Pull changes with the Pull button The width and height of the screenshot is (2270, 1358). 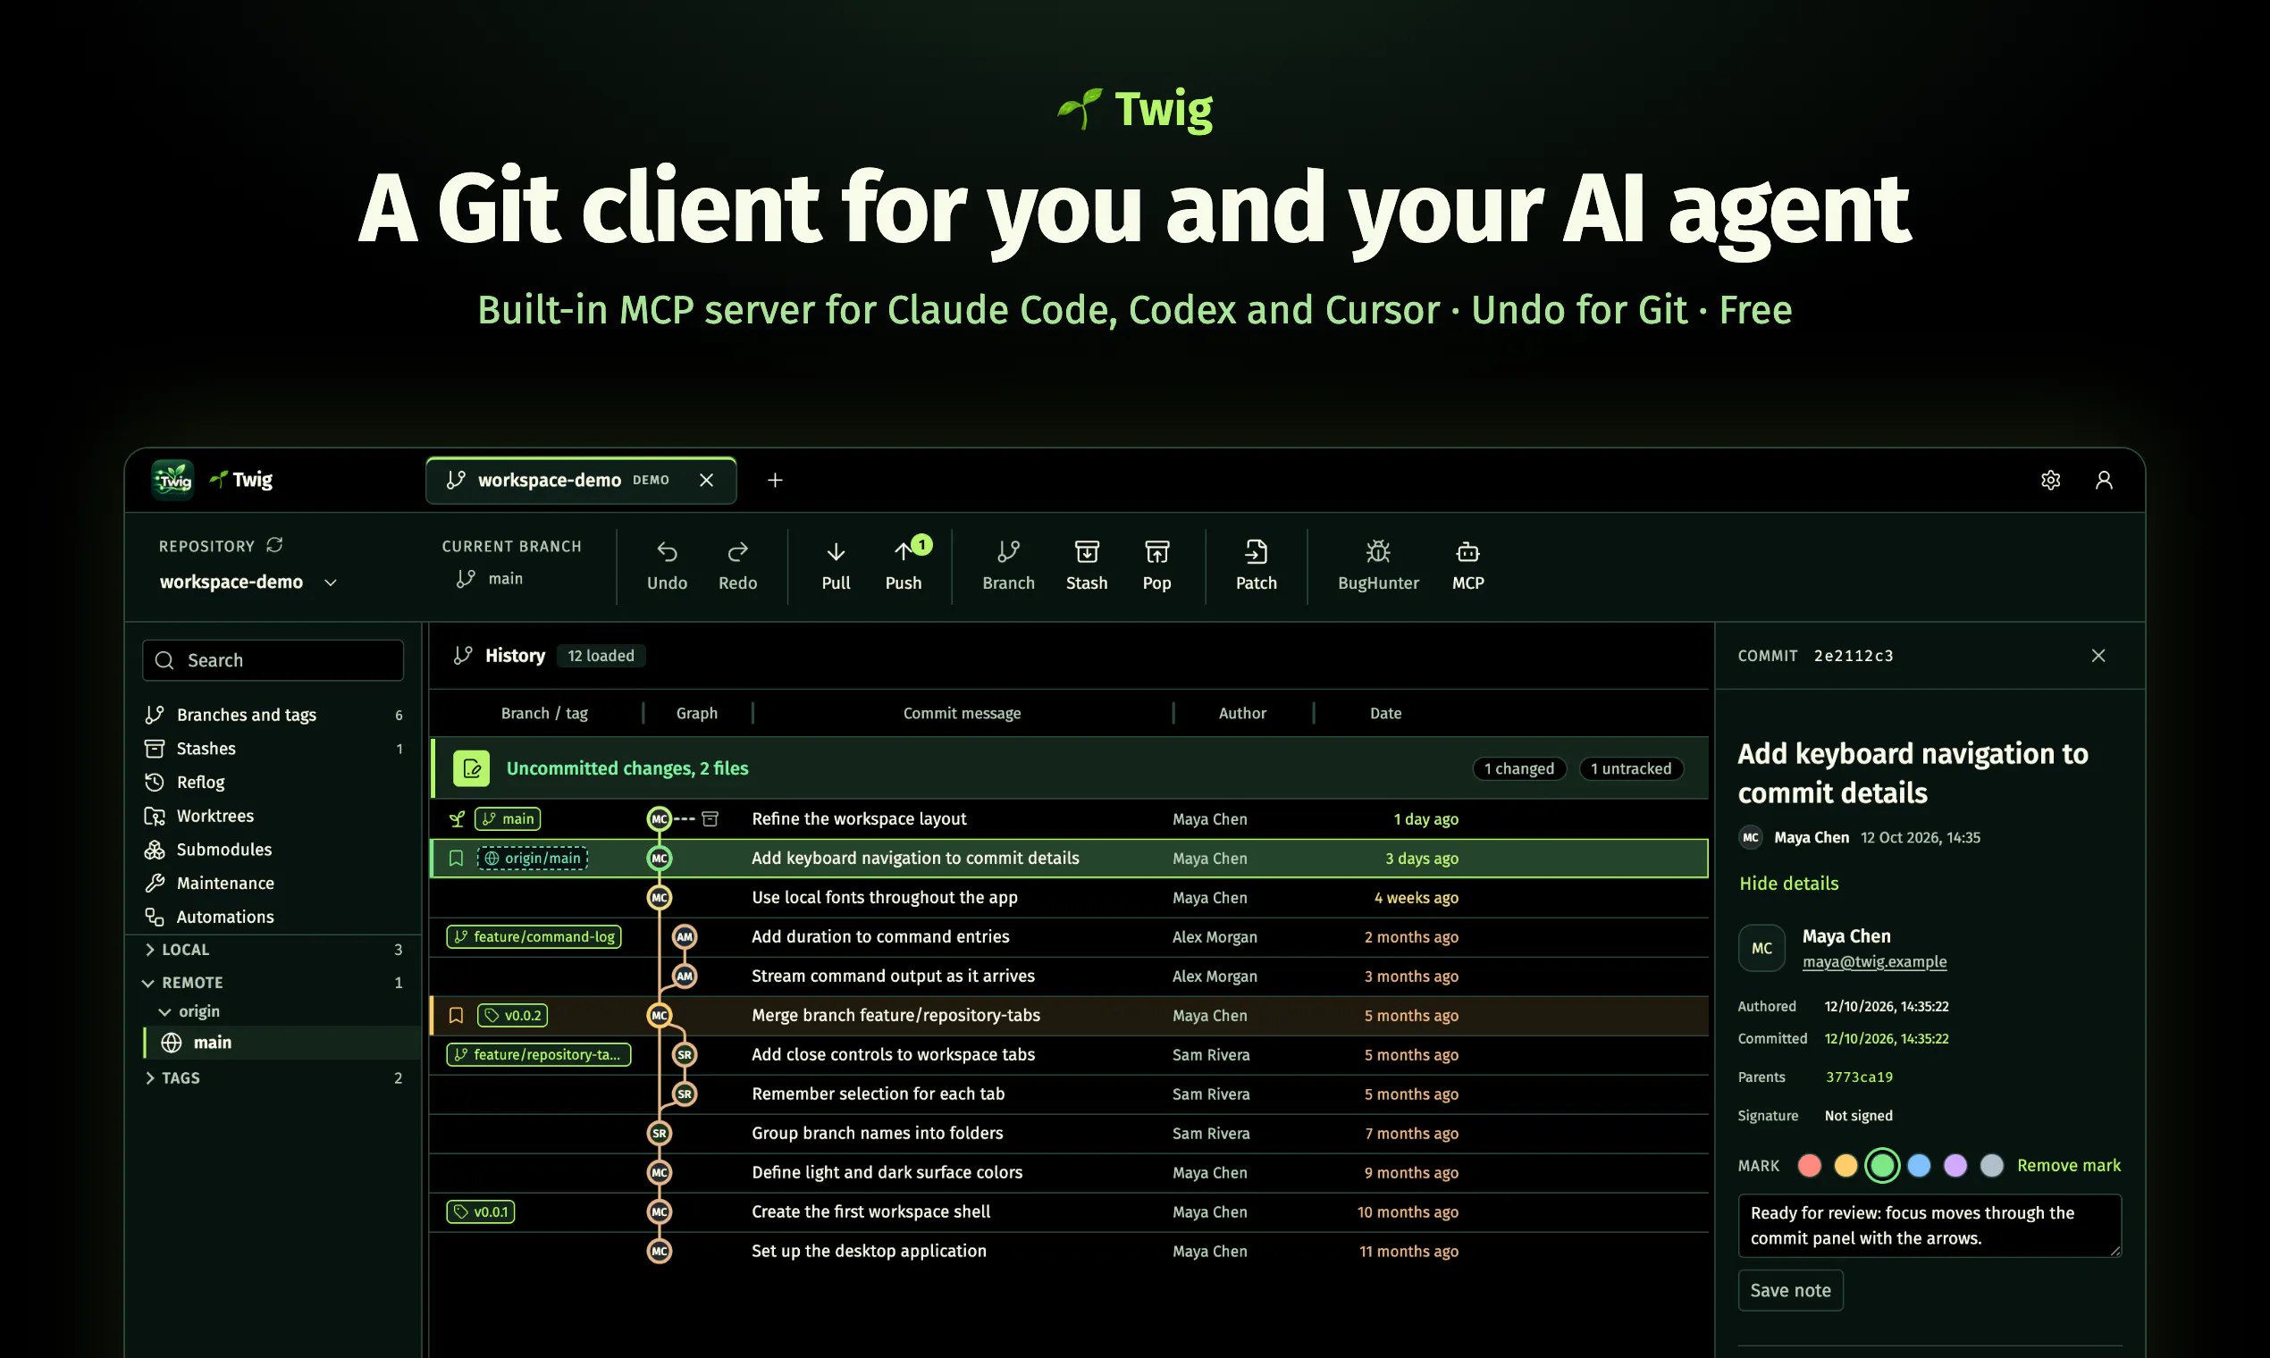coord(836,566)
